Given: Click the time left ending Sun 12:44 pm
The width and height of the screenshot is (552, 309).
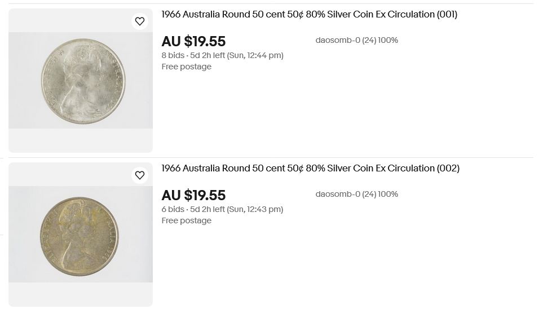Looking at the screenshot, I should pos(237,56).
